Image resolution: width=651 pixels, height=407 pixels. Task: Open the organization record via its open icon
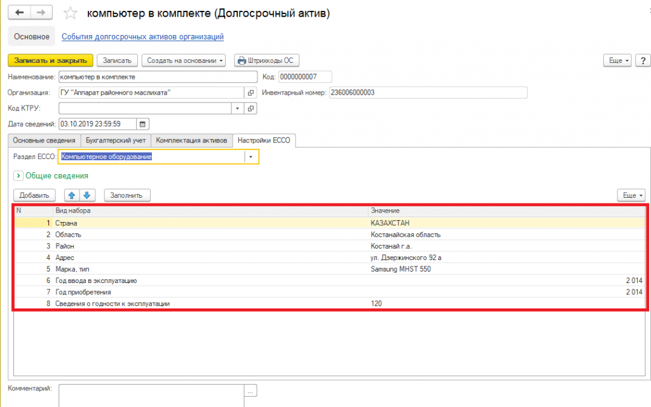[250, 93]
